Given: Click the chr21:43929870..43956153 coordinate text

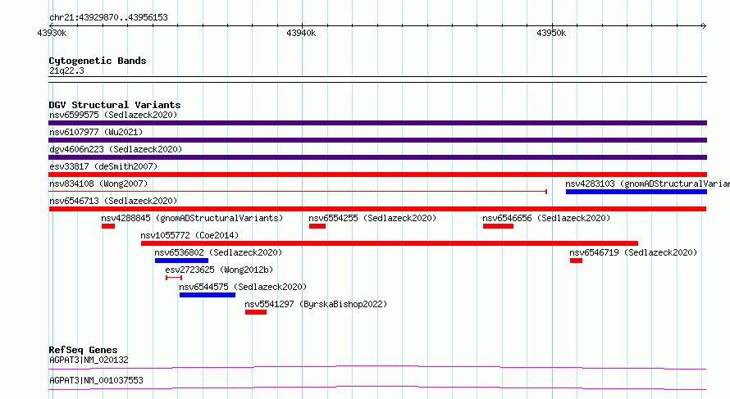Looking at the screenshot, I should tap(108, 17).
